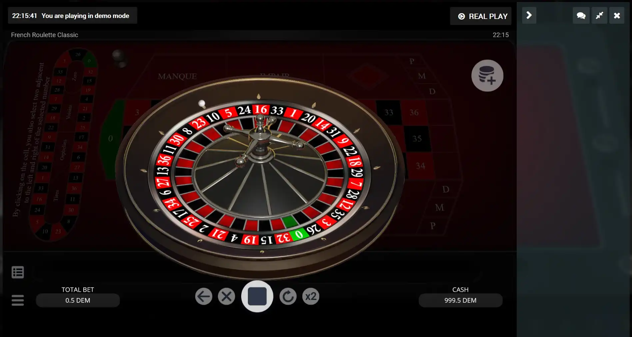Double the bet with x2 button
Image resolution: width=632 pixels, height=337 pixels.
click(x=311, y=296)
